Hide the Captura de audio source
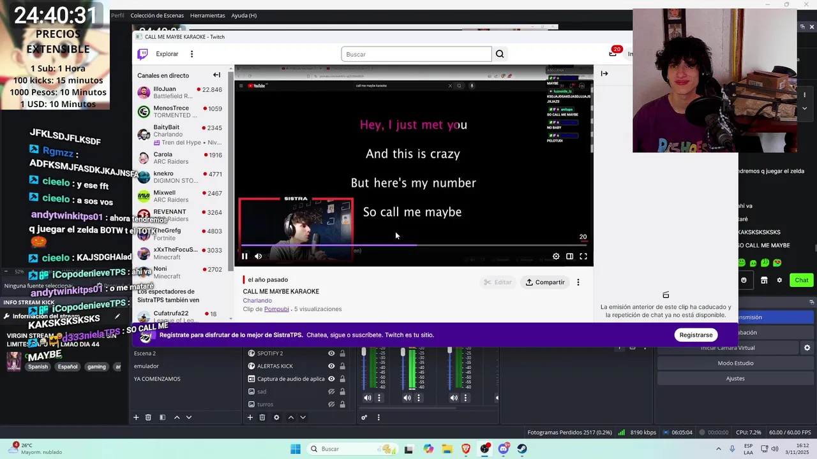 [331, 379]
